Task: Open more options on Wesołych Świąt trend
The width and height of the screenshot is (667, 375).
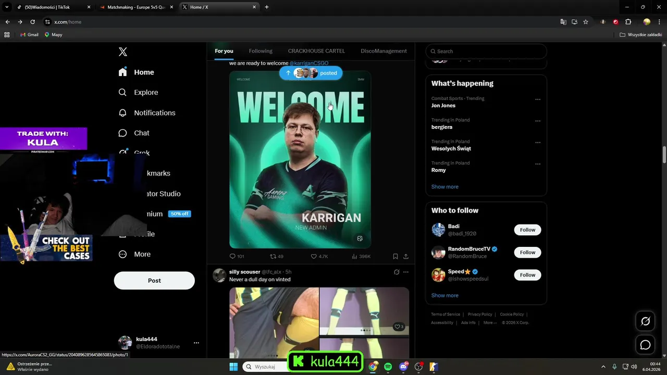Action: tap(538, 142)
